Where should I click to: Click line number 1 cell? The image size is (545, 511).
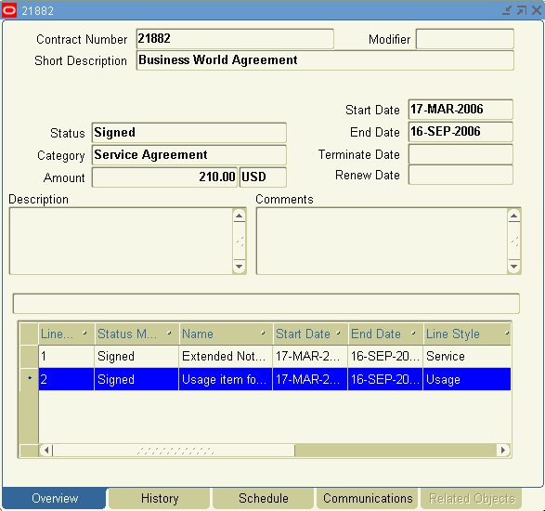click(66, 356)
